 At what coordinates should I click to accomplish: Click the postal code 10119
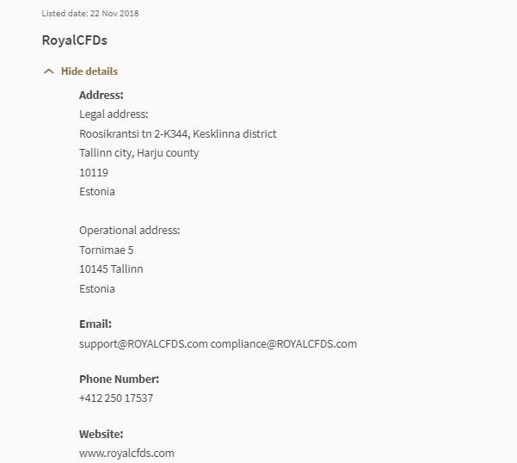pos(94,172)
